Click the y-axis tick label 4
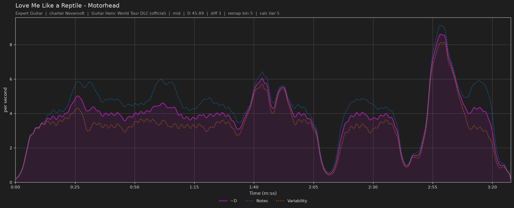514x208 pixels. [x=12, y=114]
